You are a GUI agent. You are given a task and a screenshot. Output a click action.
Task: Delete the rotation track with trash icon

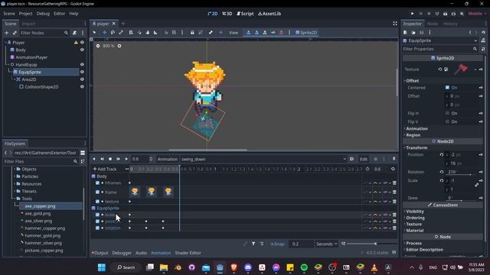pyautogui.click(x=394, y=228)
